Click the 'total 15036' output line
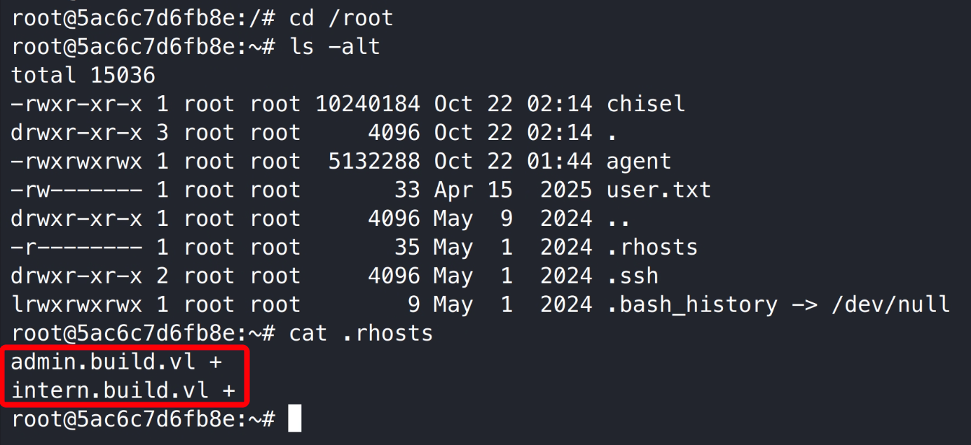 [x=83, y=76]
